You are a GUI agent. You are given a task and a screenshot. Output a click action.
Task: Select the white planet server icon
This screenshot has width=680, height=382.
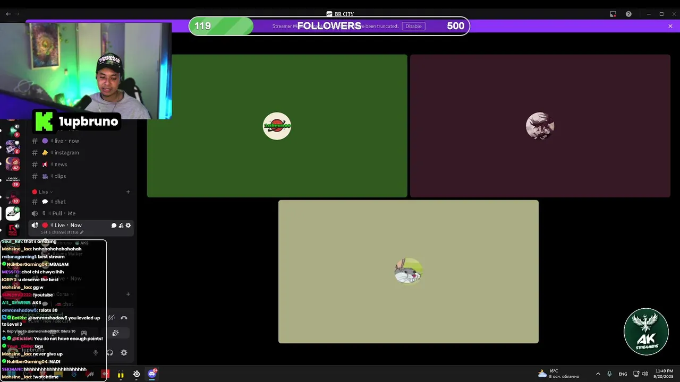pos(13,213)
